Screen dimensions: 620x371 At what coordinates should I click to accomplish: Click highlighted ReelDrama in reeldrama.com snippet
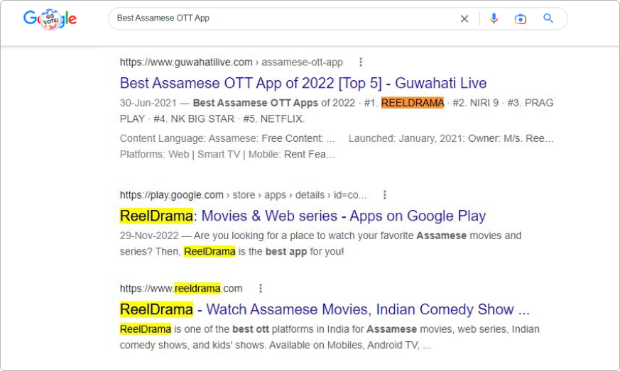pos(146,329)
